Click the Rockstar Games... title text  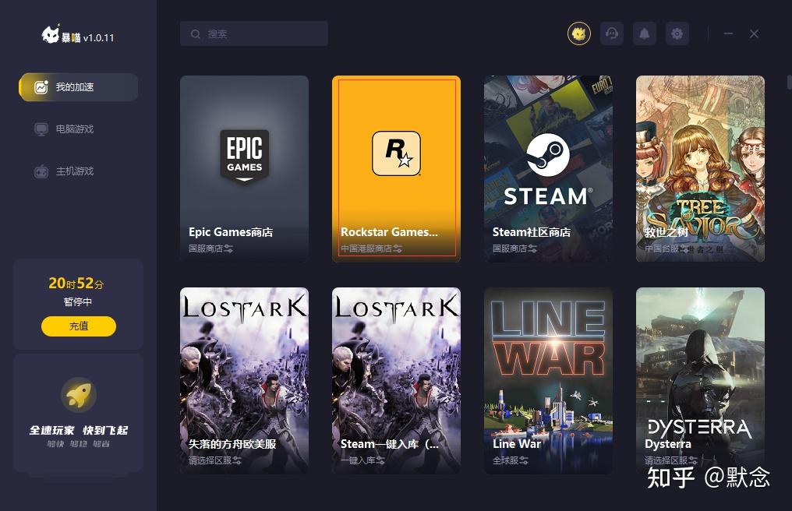pyautogui.click(x=389, y=232)
